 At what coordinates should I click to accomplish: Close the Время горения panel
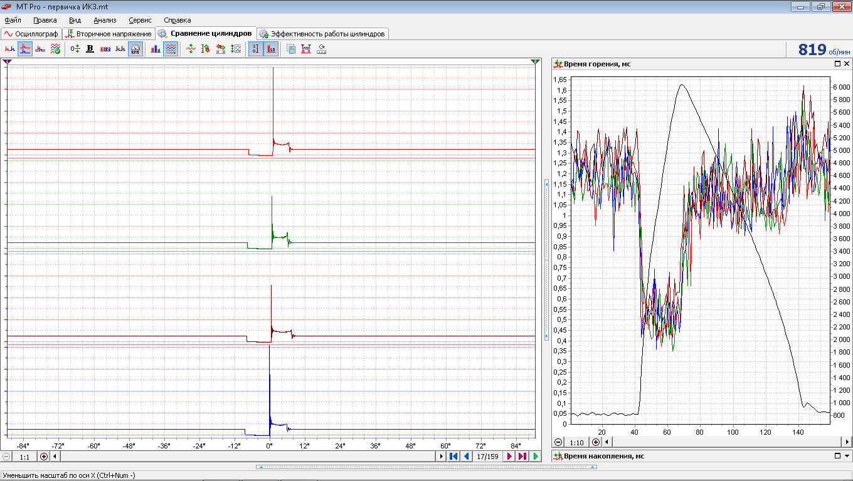pos(847,64)
